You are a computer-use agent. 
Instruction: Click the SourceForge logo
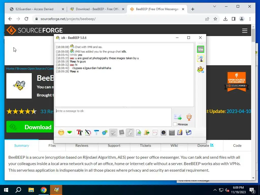pos(35,30)
